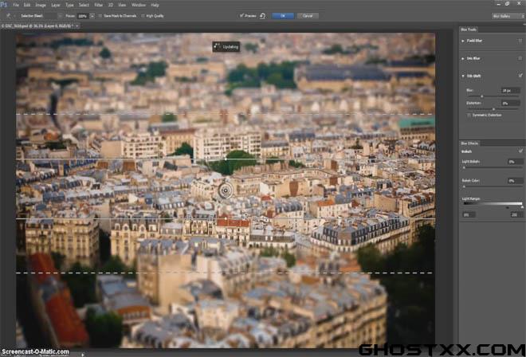Enable the High Quality checkbox
The image size is (526, 357).
click(x=143, y=16)
